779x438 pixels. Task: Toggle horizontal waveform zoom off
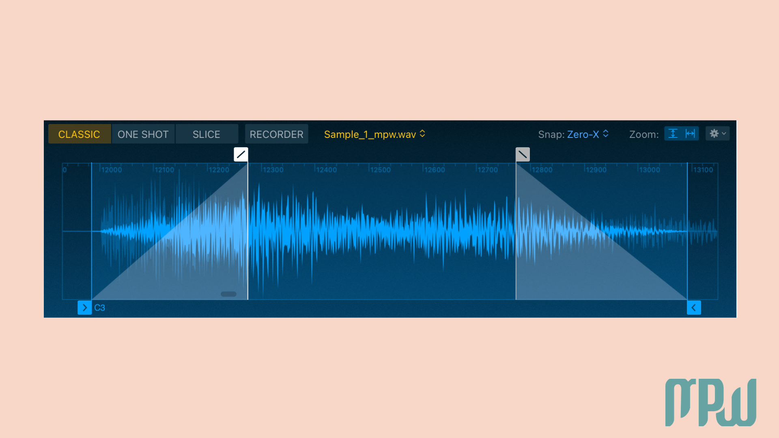coord(690,134)
